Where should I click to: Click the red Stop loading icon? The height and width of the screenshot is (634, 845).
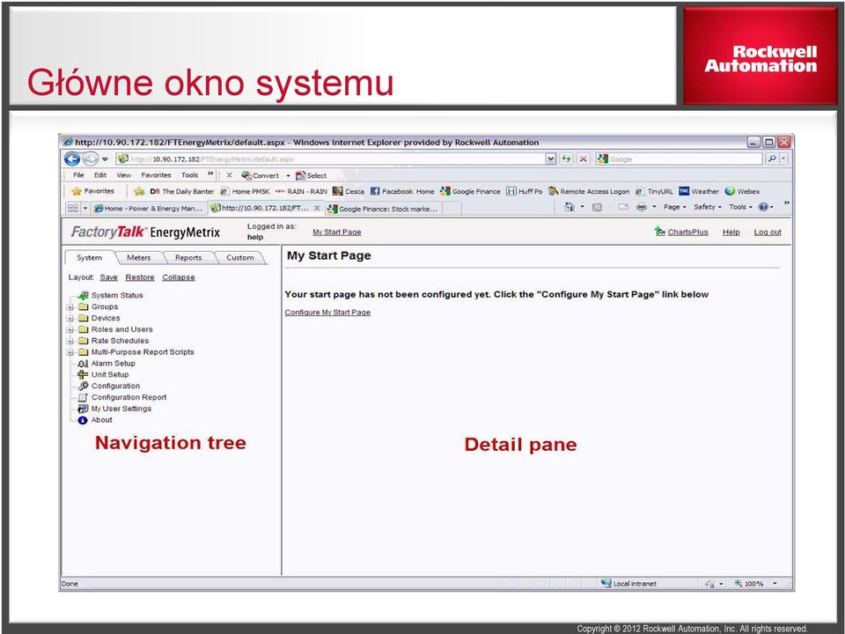pos(583,159)
